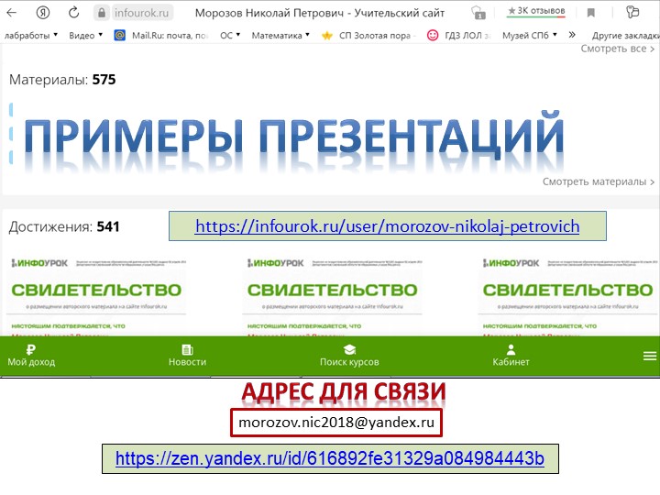Show hidden bookmarks with the » chevron

coord(572,35)
